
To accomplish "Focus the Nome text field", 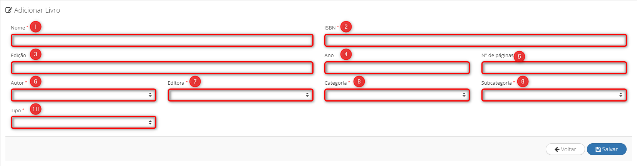I will pyautogui.click(x=162, y=40).
